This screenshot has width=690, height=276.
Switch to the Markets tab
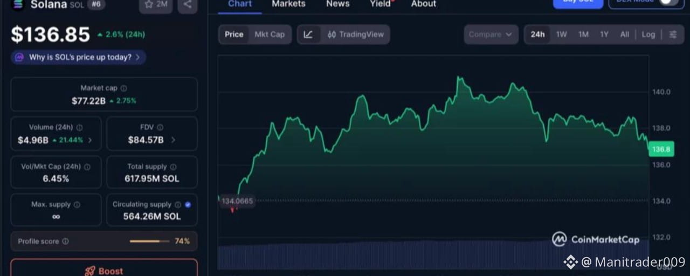[x=288, y=4]
